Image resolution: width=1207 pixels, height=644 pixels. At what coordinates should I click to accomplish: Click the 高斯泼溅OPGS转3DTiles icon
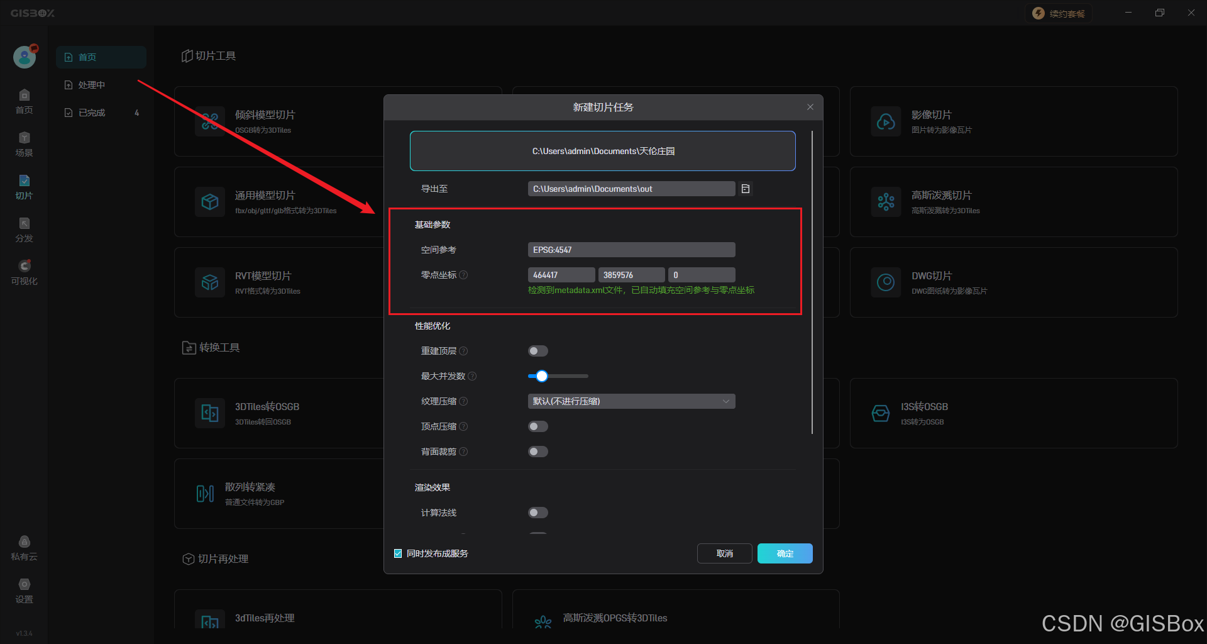543,621
